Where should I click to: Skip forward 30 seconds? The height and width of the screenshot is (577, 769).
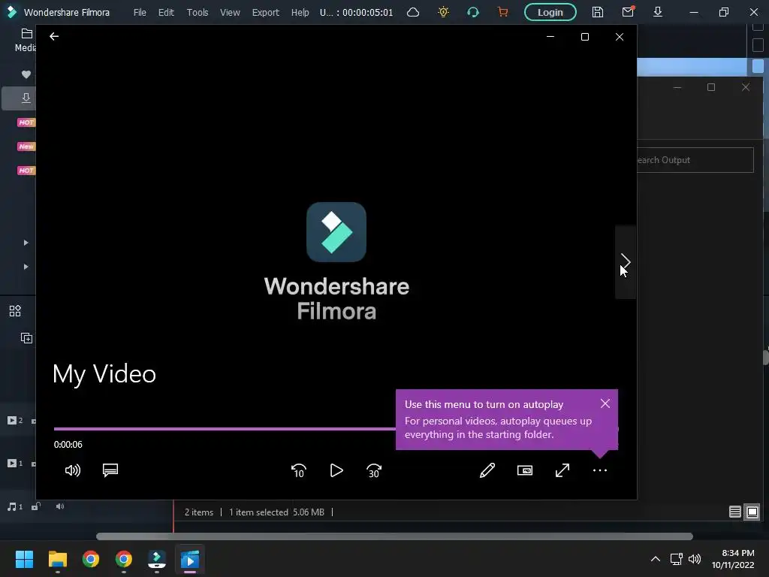(374, 470)
